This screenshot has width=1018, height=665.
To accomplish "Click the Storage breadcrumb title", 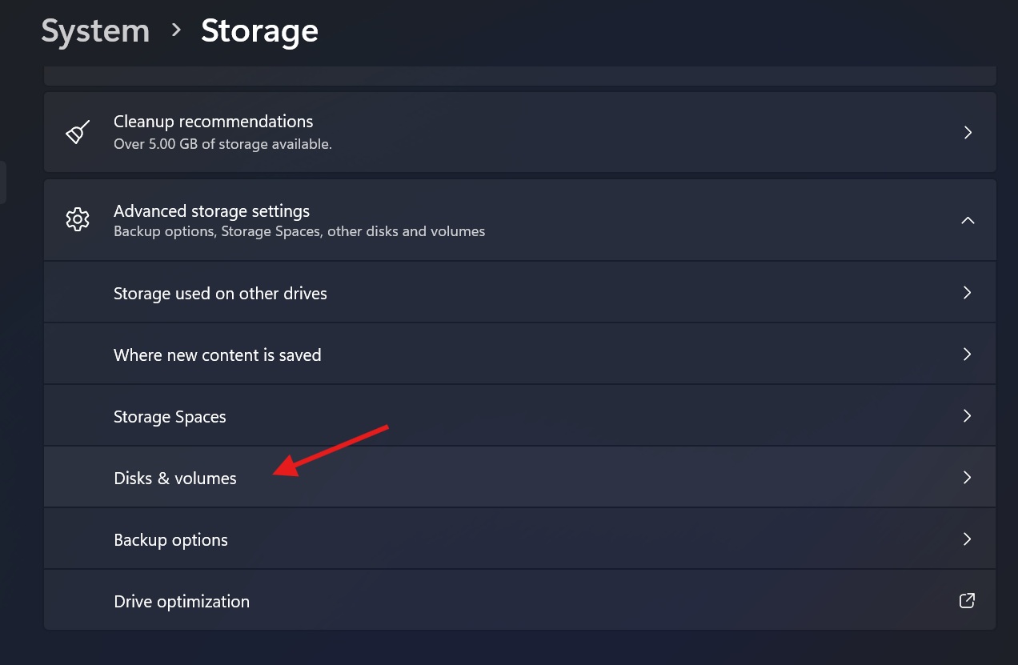I will [x=259, y=30].
